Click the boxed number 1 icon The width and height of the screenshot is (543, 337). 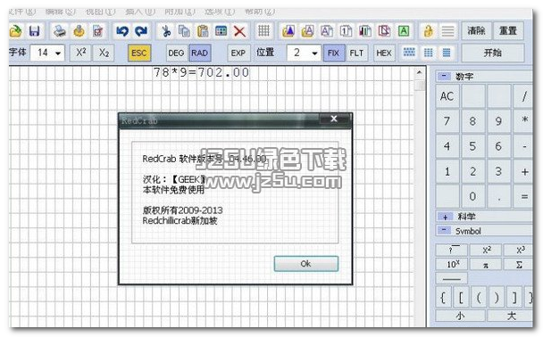pyautogui.click(x=346, y=31)
